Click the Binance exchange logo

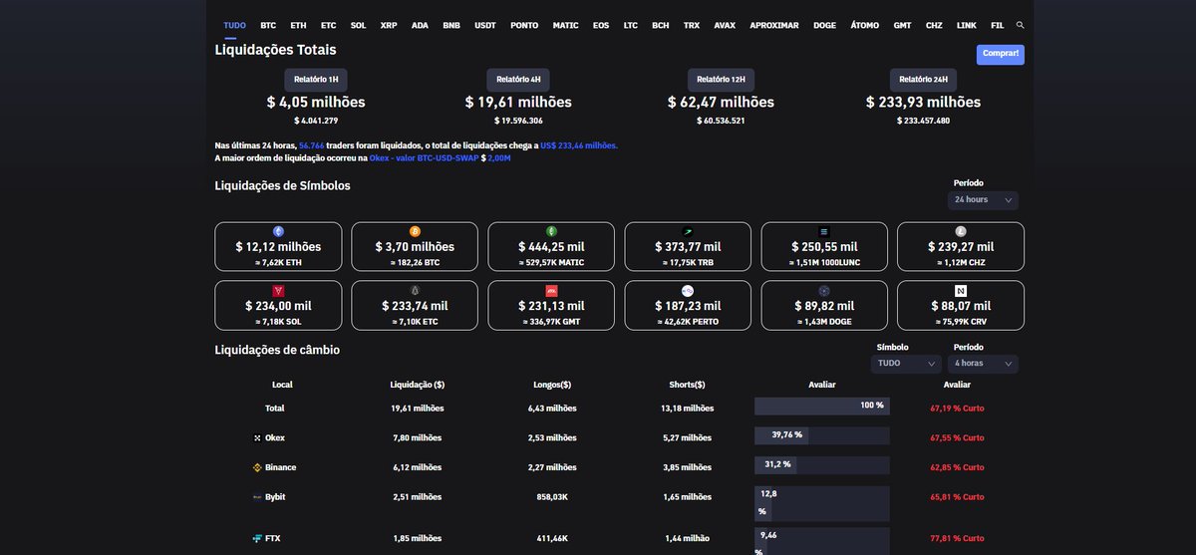pyautogui.click(x=257, y=467)
